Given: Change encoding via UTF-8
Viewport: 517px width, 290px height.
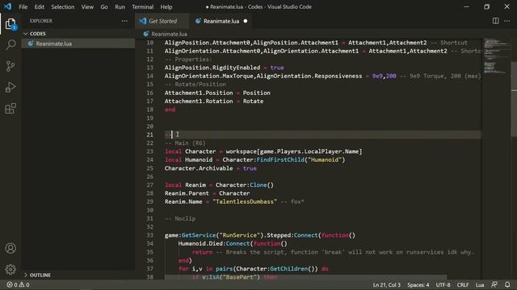Looking at the screenshot, I should coord(443,284).
